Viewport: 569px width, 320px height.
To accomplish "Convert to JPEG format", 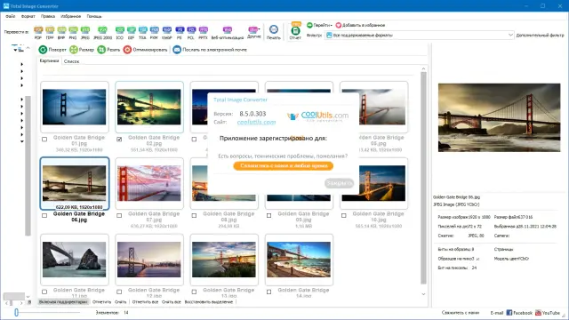I will [85, 32].
